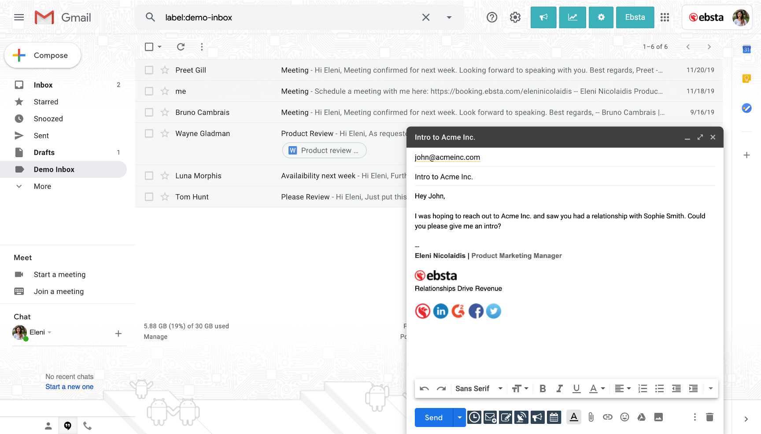The width and height of the screenshot is (761, 434).
Task: Insert emoji using the smiley icon
Action: (624, 417)
